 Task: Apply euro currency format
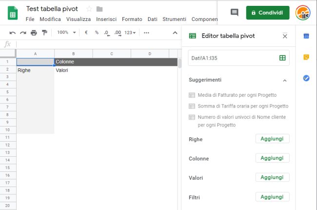click(86, 32)
